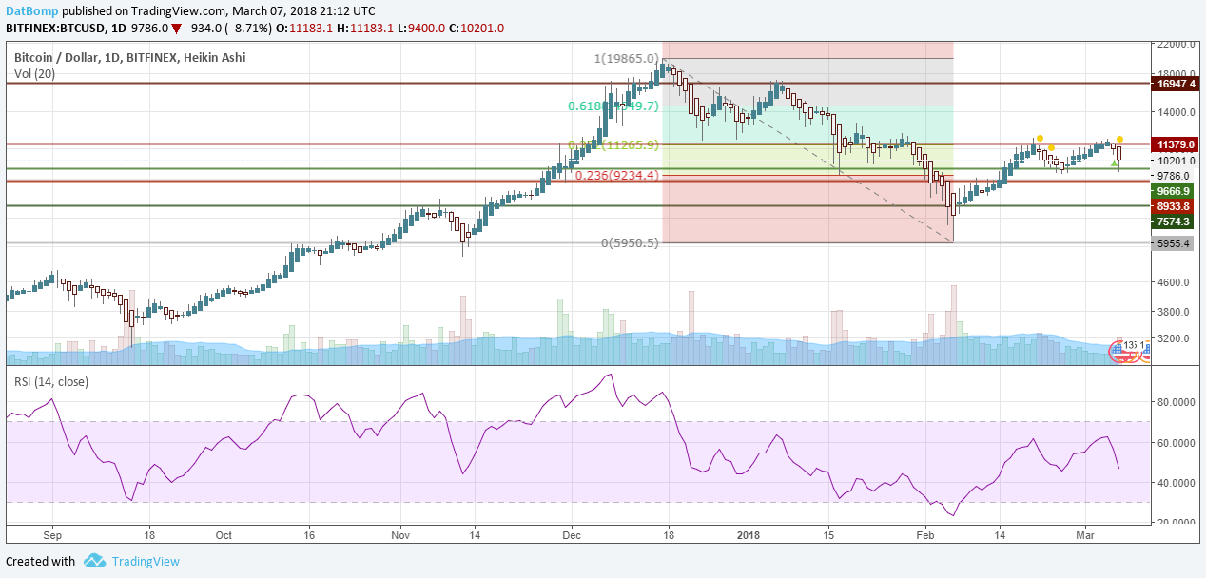
Task: Click the Mar date axis label
Action: (x=1087, y=536)
